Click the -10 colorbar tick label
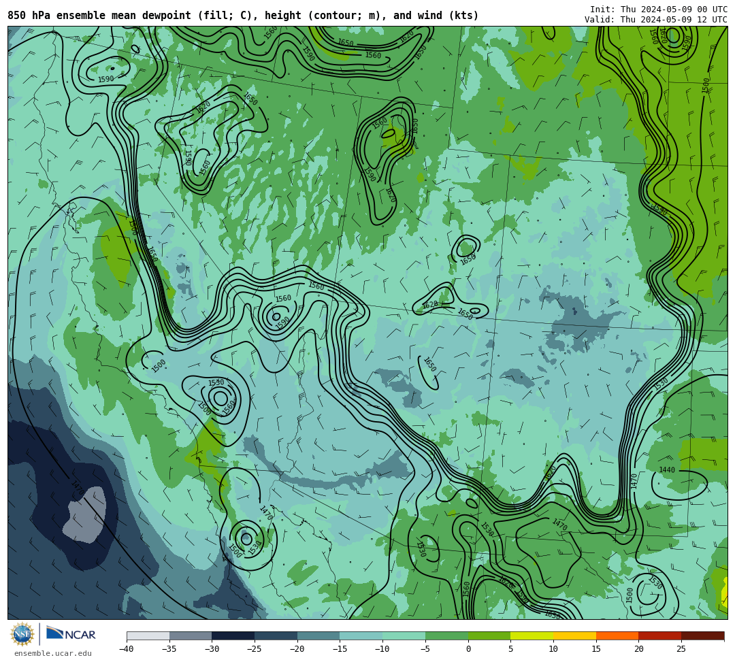Screen dimensions: 735x662 coord(382,649)
